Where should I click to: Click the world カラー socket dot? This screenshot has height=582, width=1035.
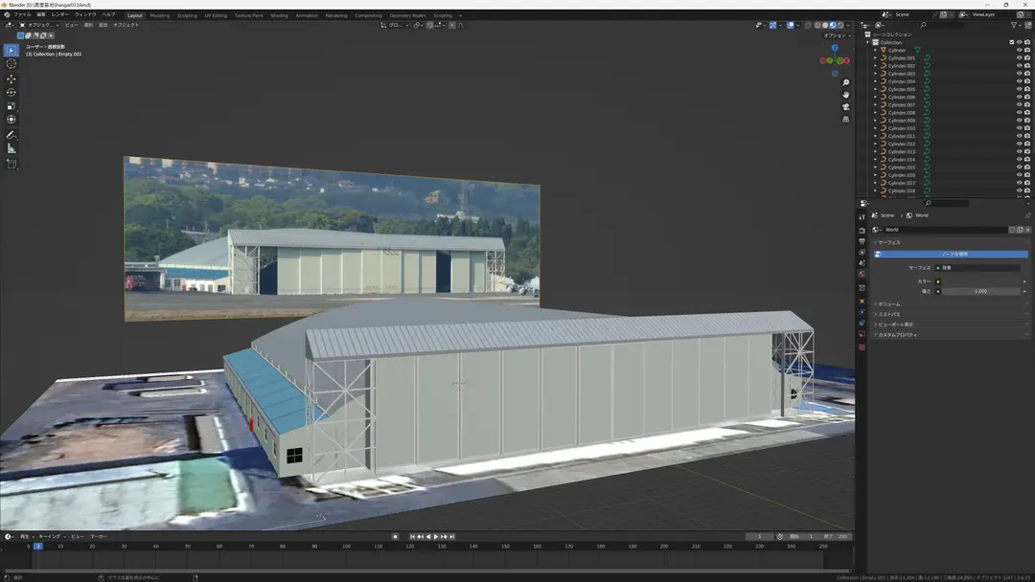click(x=938, y=281)
